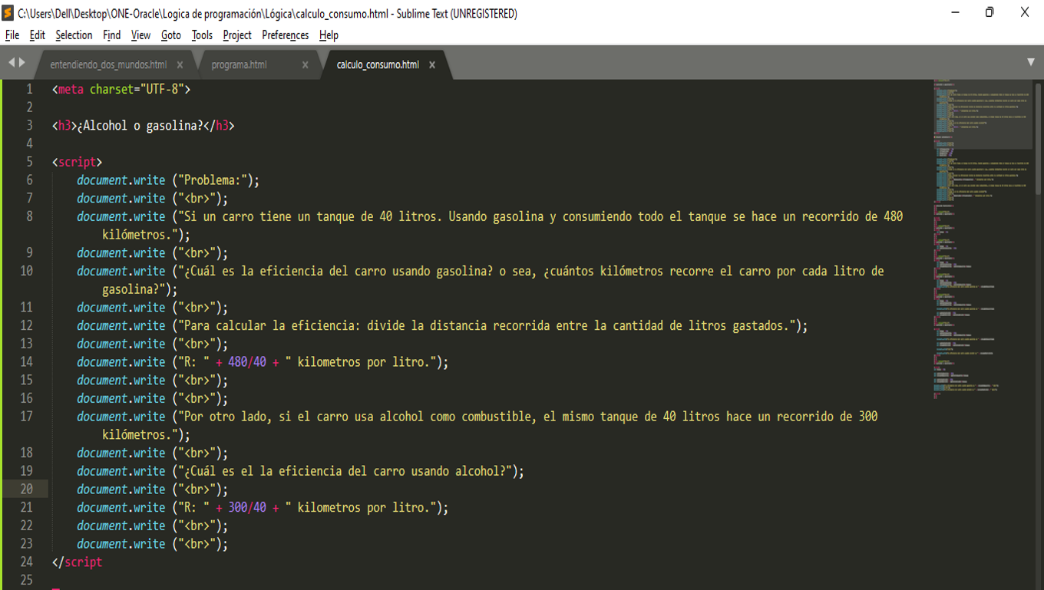Click "eficiencia del carro usando alcohol" on line 19

point(394,471)
